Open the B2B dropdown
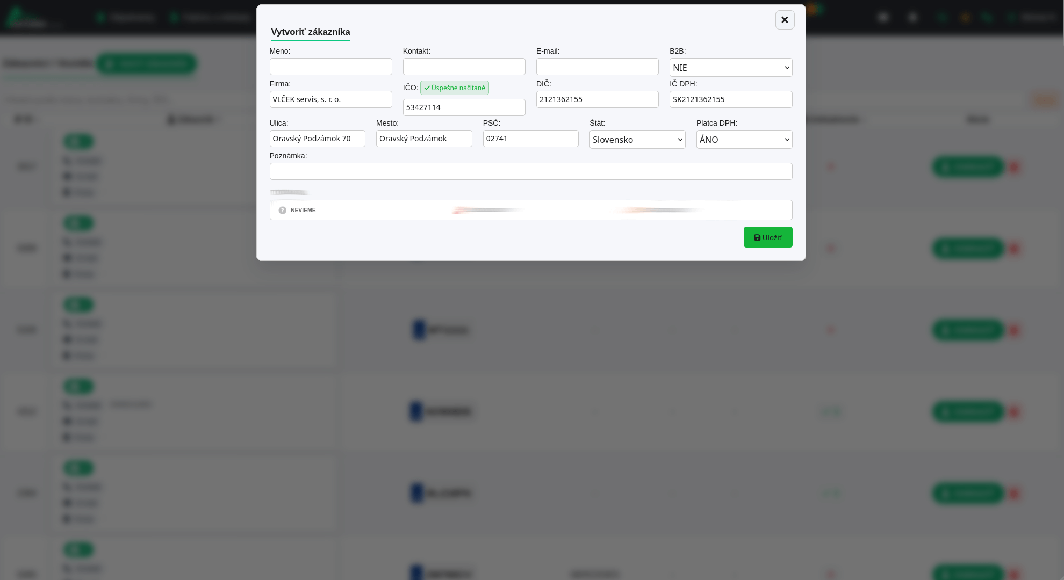The image size is (1064, 580). [x=730, y=68]
